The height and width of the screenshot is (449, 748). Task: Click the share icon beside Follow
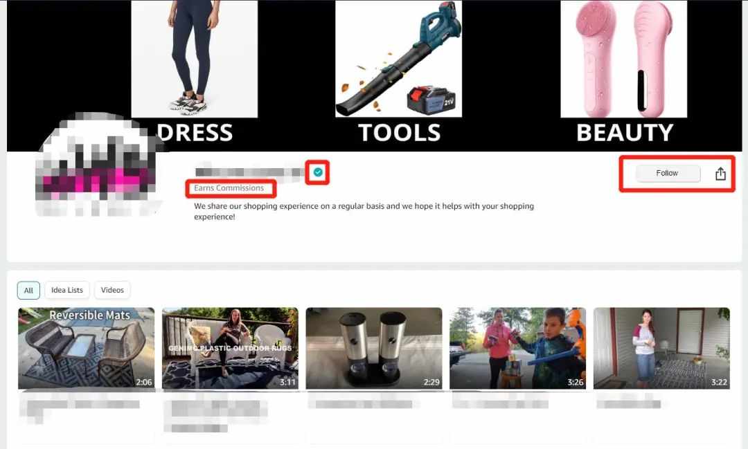[x=720, y=174]
